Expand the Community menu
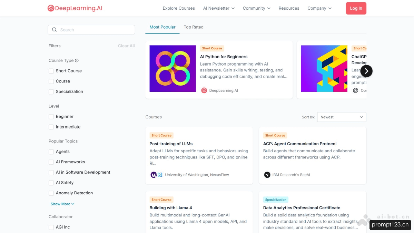Image resolution: width=414 pixels, height=233 pixels. point(257,8)
